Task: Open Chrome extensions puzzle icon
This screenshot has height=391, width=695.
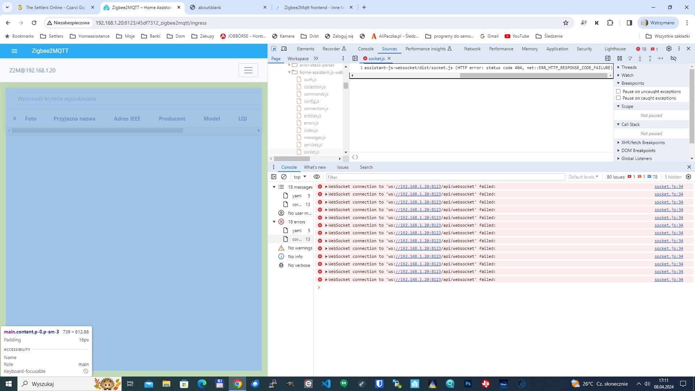Action: 610,23
